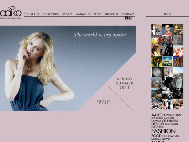Select the DESIGN tag
This screenshot has width=189, height=142.
coord(158,124)
